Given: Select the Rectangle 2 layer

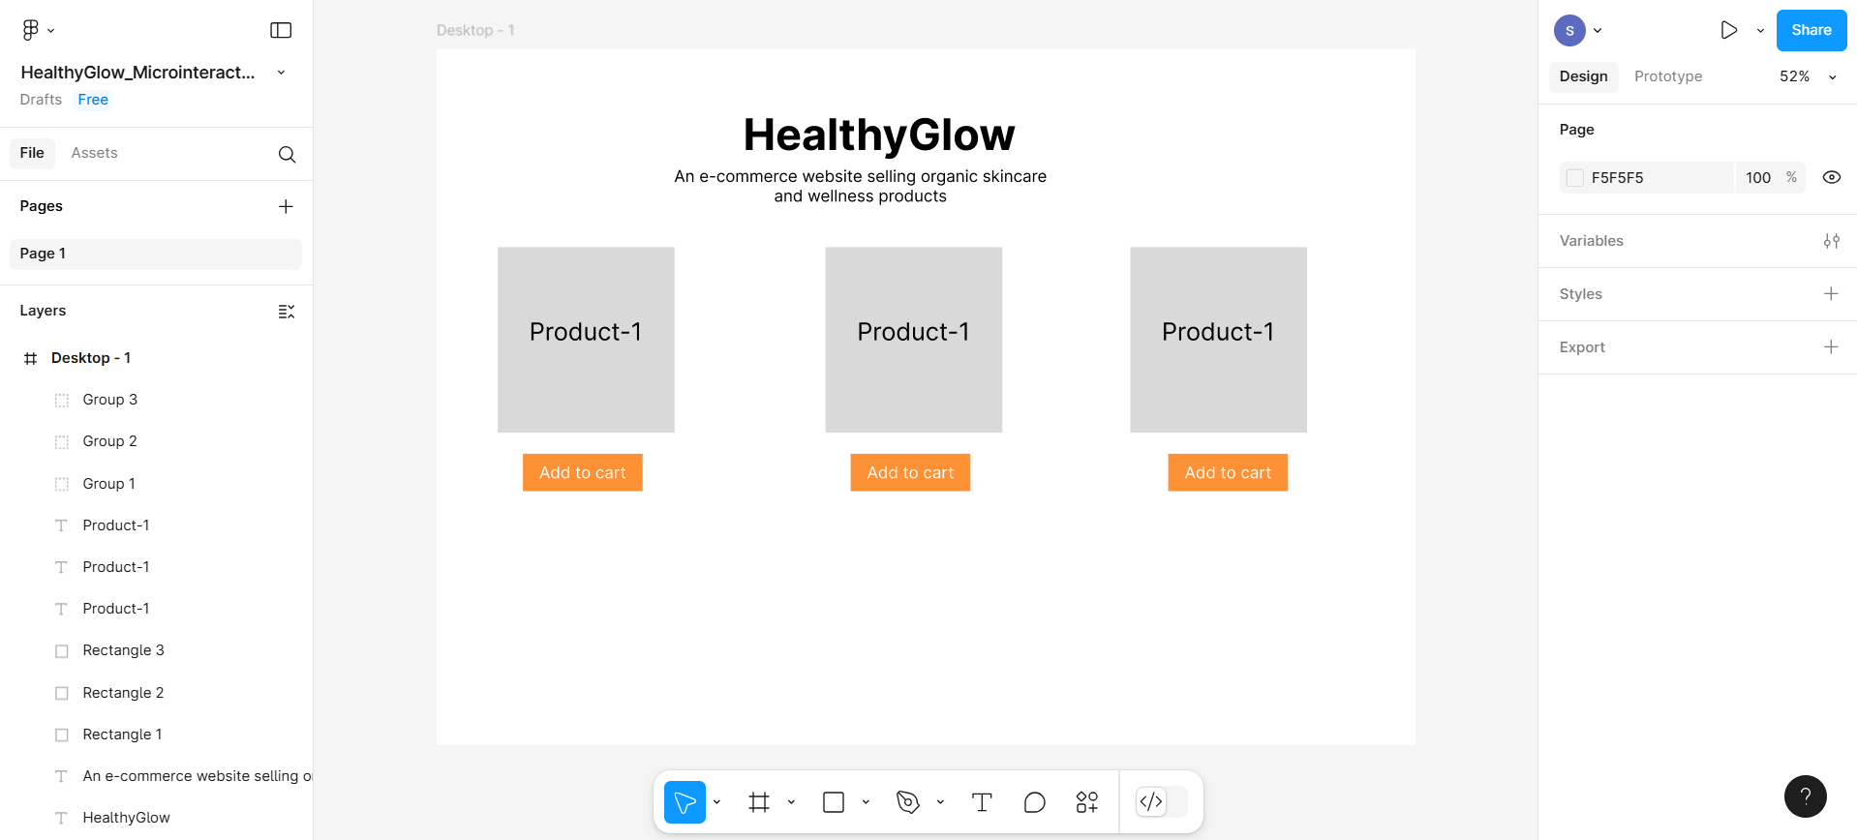Looking at the screenshot, I should (123, 693).
